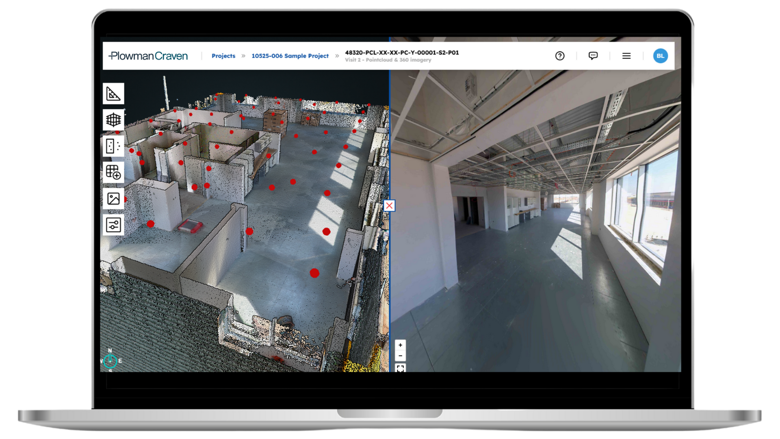Go to the Projects breadcrumb link
The image size is (780, 439).
click(x=223, y=56)
